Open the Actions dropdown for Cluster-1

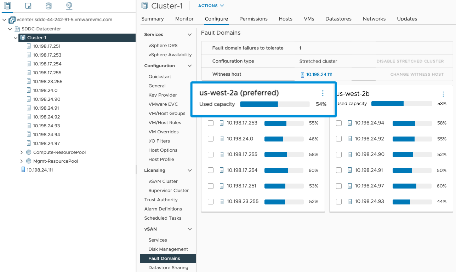click(211, 6)
